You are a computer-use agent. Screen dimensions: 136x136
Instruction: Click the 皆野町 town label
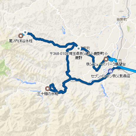[122, 19]
